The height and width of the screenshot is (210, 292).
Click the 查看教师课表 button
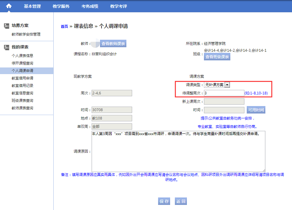113,44
